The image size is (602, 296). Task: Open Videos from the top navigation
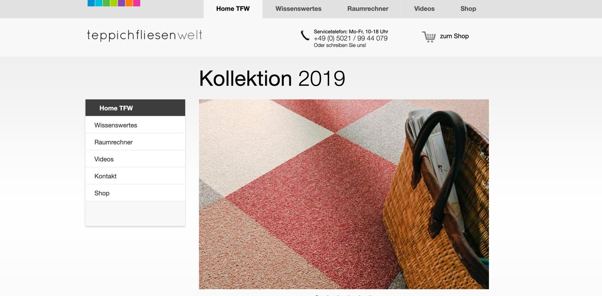coord(424,9)
